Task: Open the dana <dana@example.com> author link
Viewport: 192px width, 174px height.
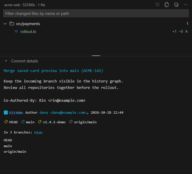Action: (63, 113)
